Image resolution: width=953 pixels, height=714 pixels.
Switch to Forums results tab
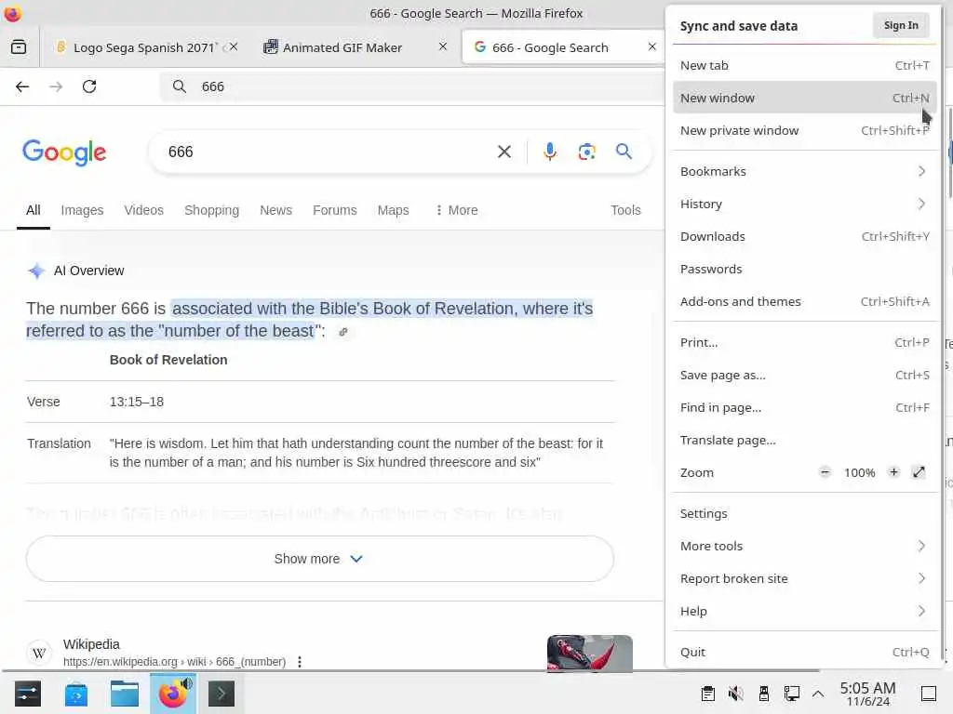(x=335, y=210)
